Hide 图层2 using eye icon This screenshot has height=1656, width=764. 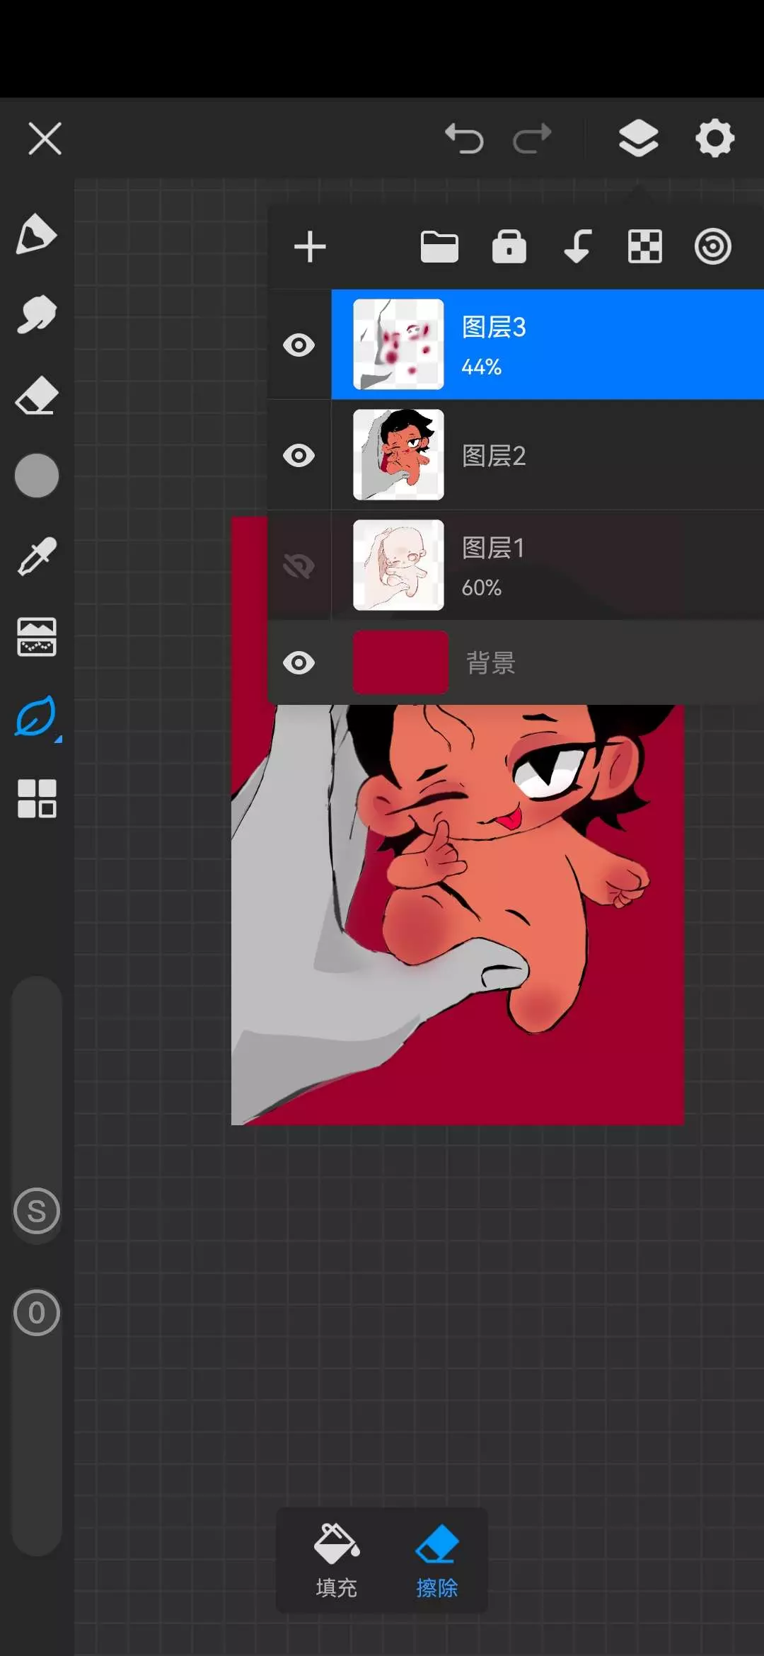click(299, 456)
